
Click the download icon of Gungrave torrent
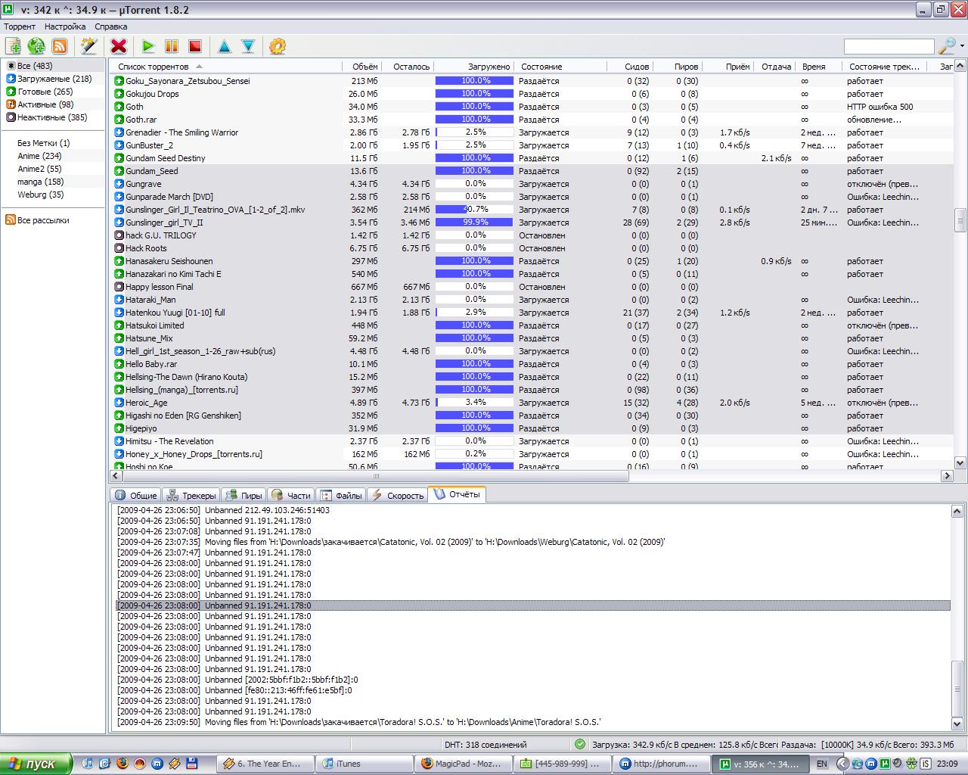coord(119,184)
